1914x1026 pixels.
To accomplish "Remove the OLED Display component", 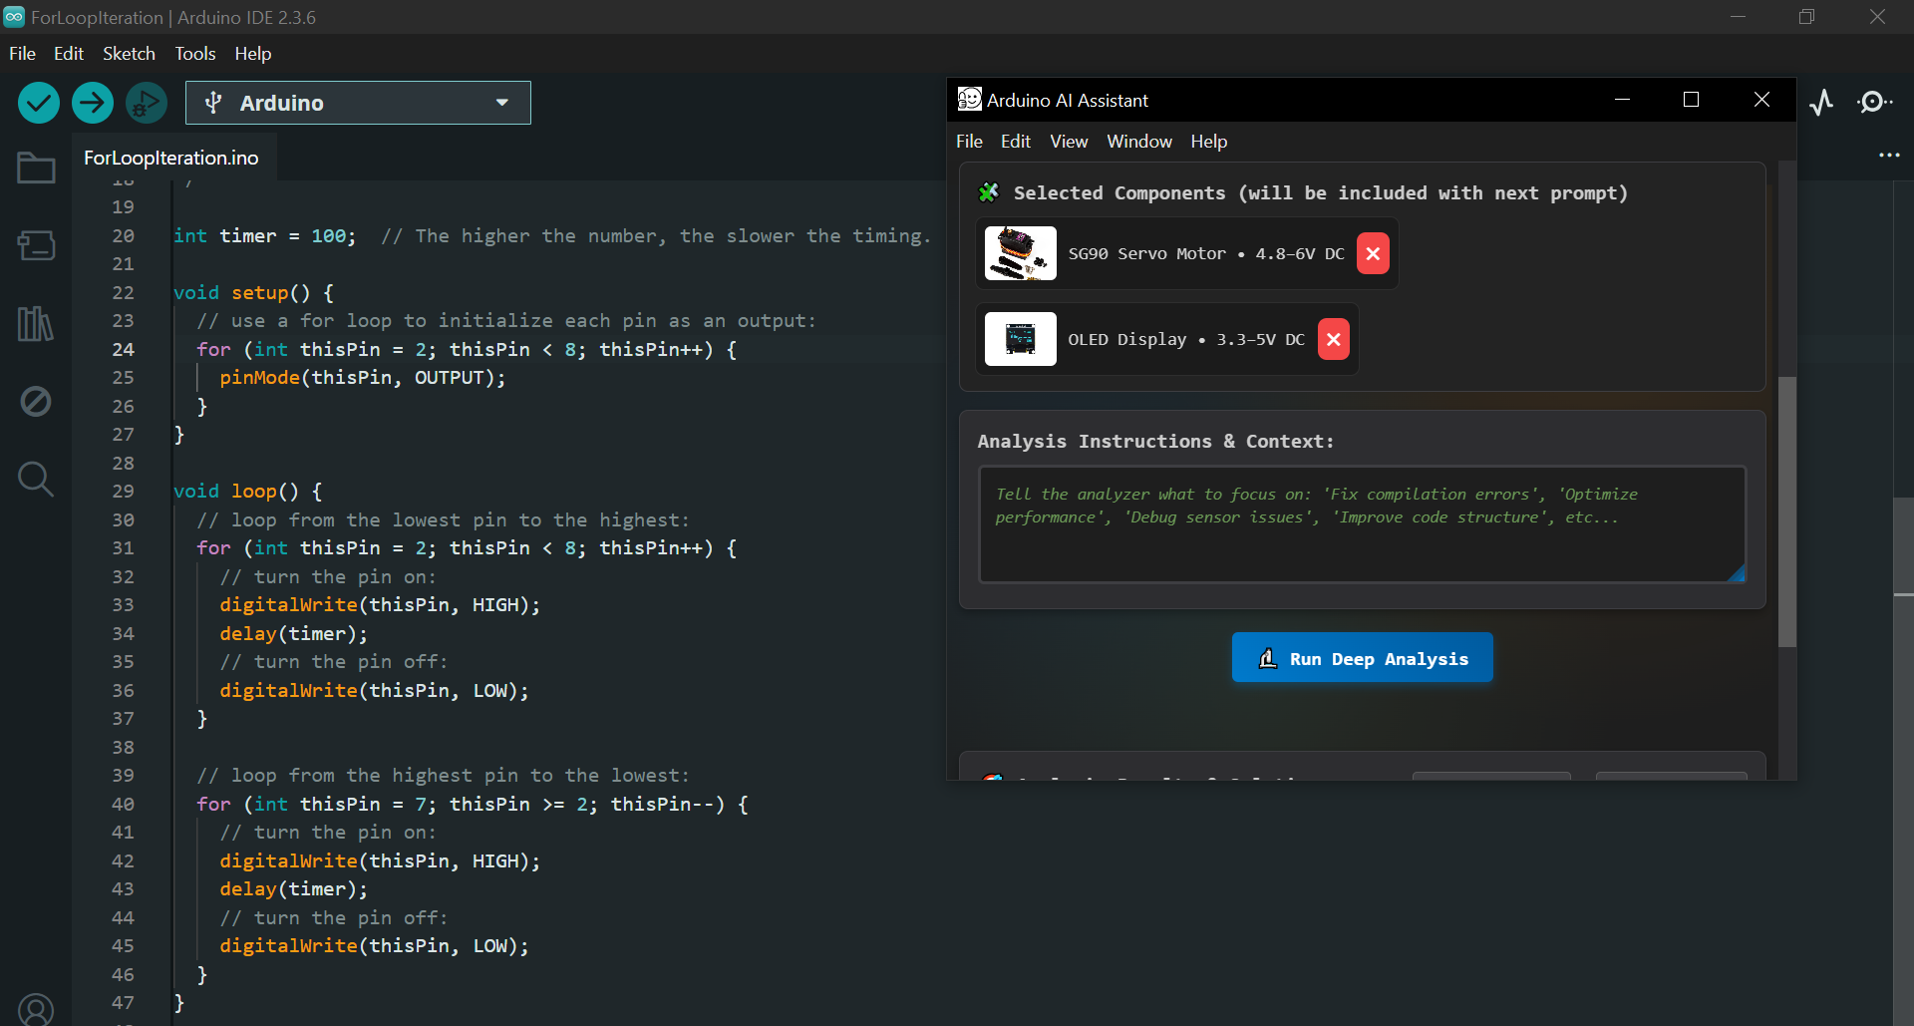I will (1333, 340).
